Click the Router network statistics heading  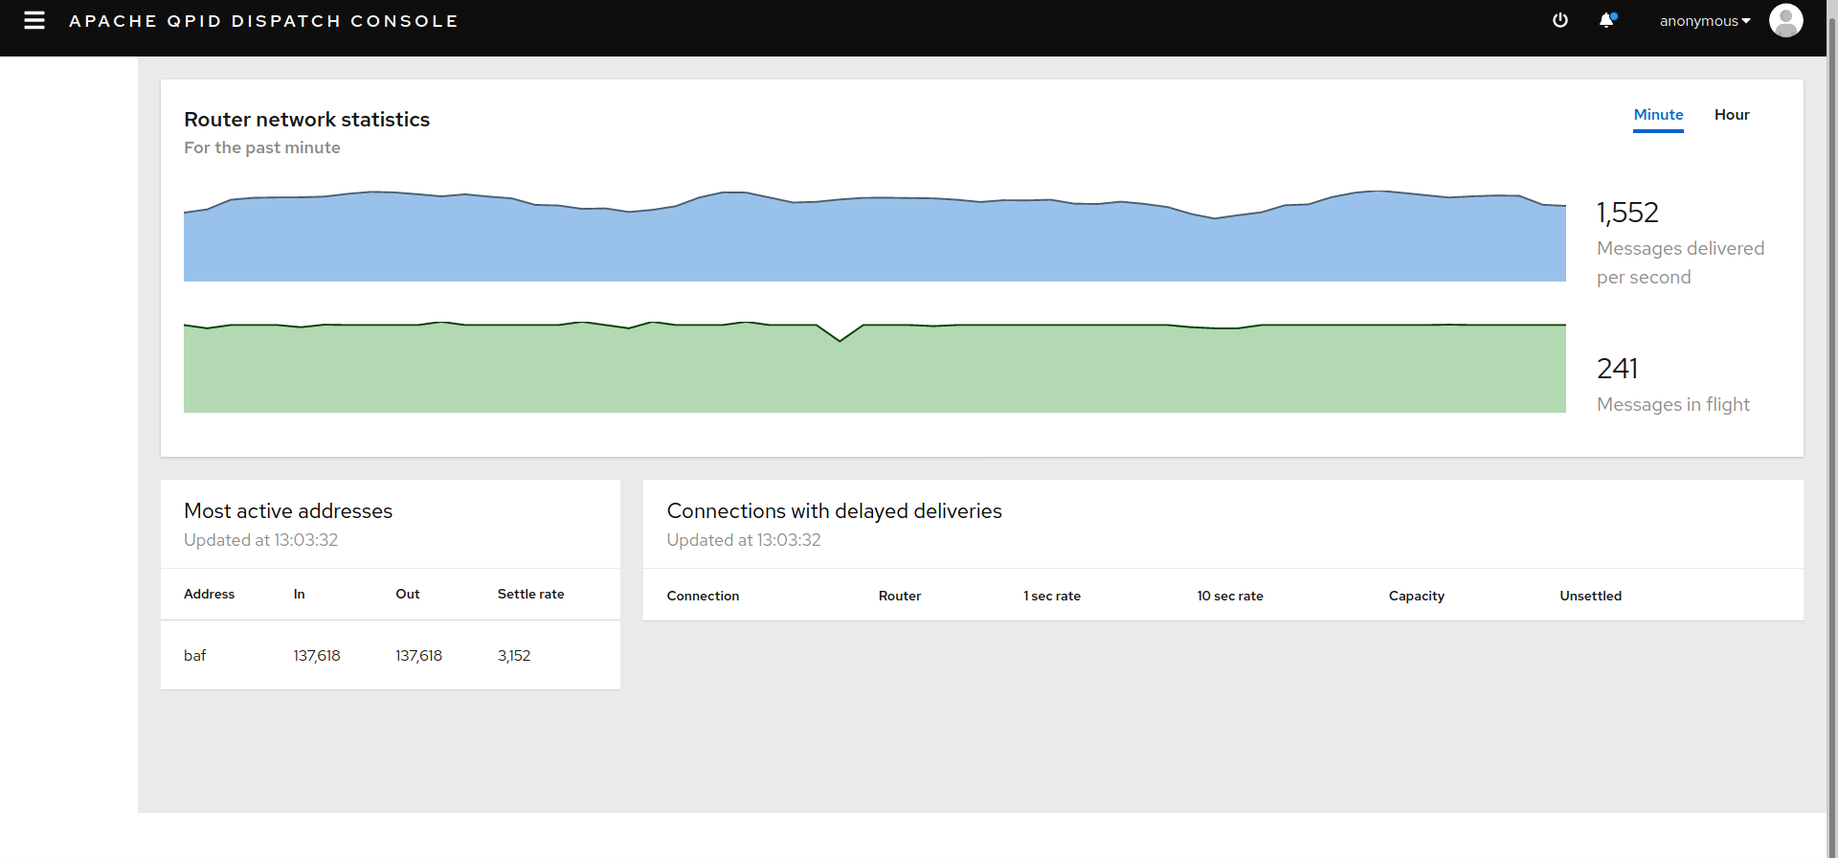click(x=306, y=120)
